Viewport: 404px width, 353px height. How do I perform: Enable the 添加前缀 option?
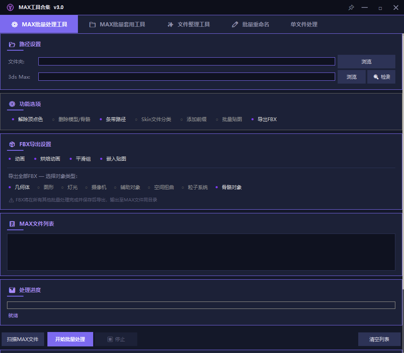tap(193, 119)
